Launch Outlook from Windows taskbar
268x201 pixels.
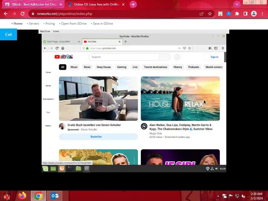point(55,196)
